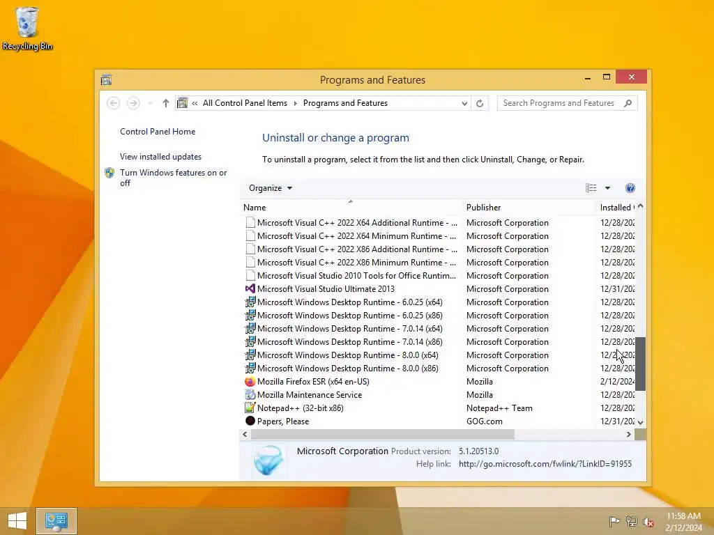The height and width of the screenshot is (535, 714).
Task: Click the vertical scrollbar thumb
Action: pyautogui.click(x=640, y=364)
